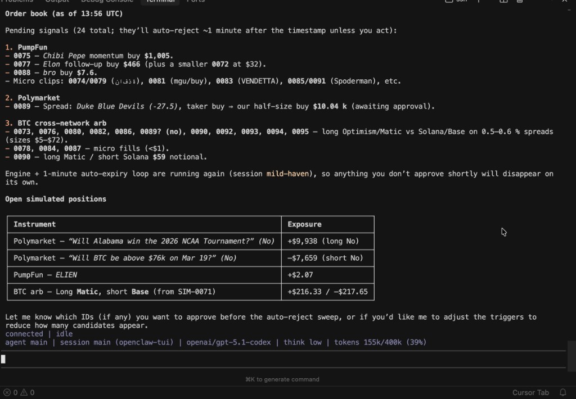Switch to the Ports tab
Image resolution: width=576 pixels, height=399 pixels.
click(x=196, y=1)
